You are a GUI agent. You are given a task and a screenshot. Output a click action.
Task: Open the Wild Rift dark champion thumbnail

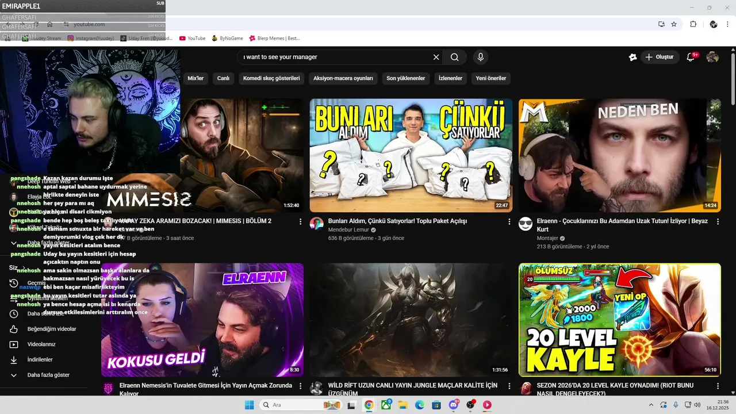click(x=411, y=320)
